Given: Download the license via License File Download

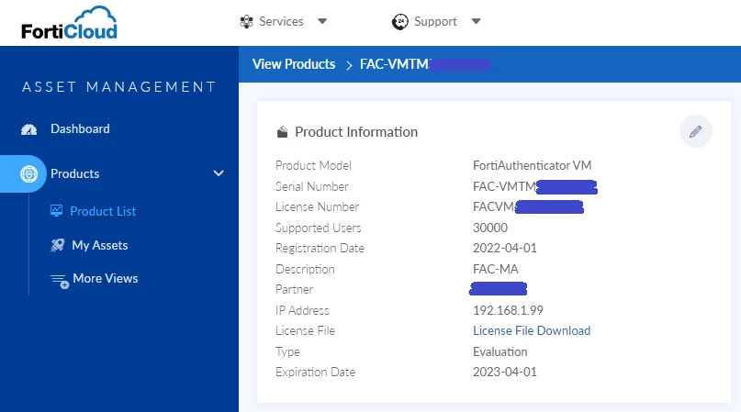Looking at the screenshot, I should (532, 330).
